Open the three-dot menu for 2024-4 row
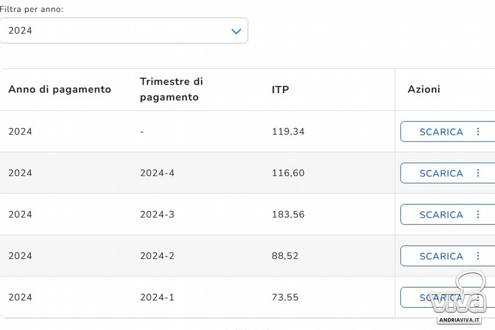Image resolution: width=495 pixels, height=330 pixels. pos(478,173)
